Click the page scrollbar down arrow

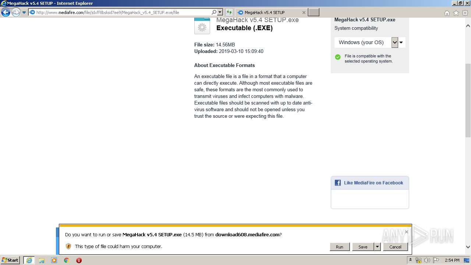[468, 247]
